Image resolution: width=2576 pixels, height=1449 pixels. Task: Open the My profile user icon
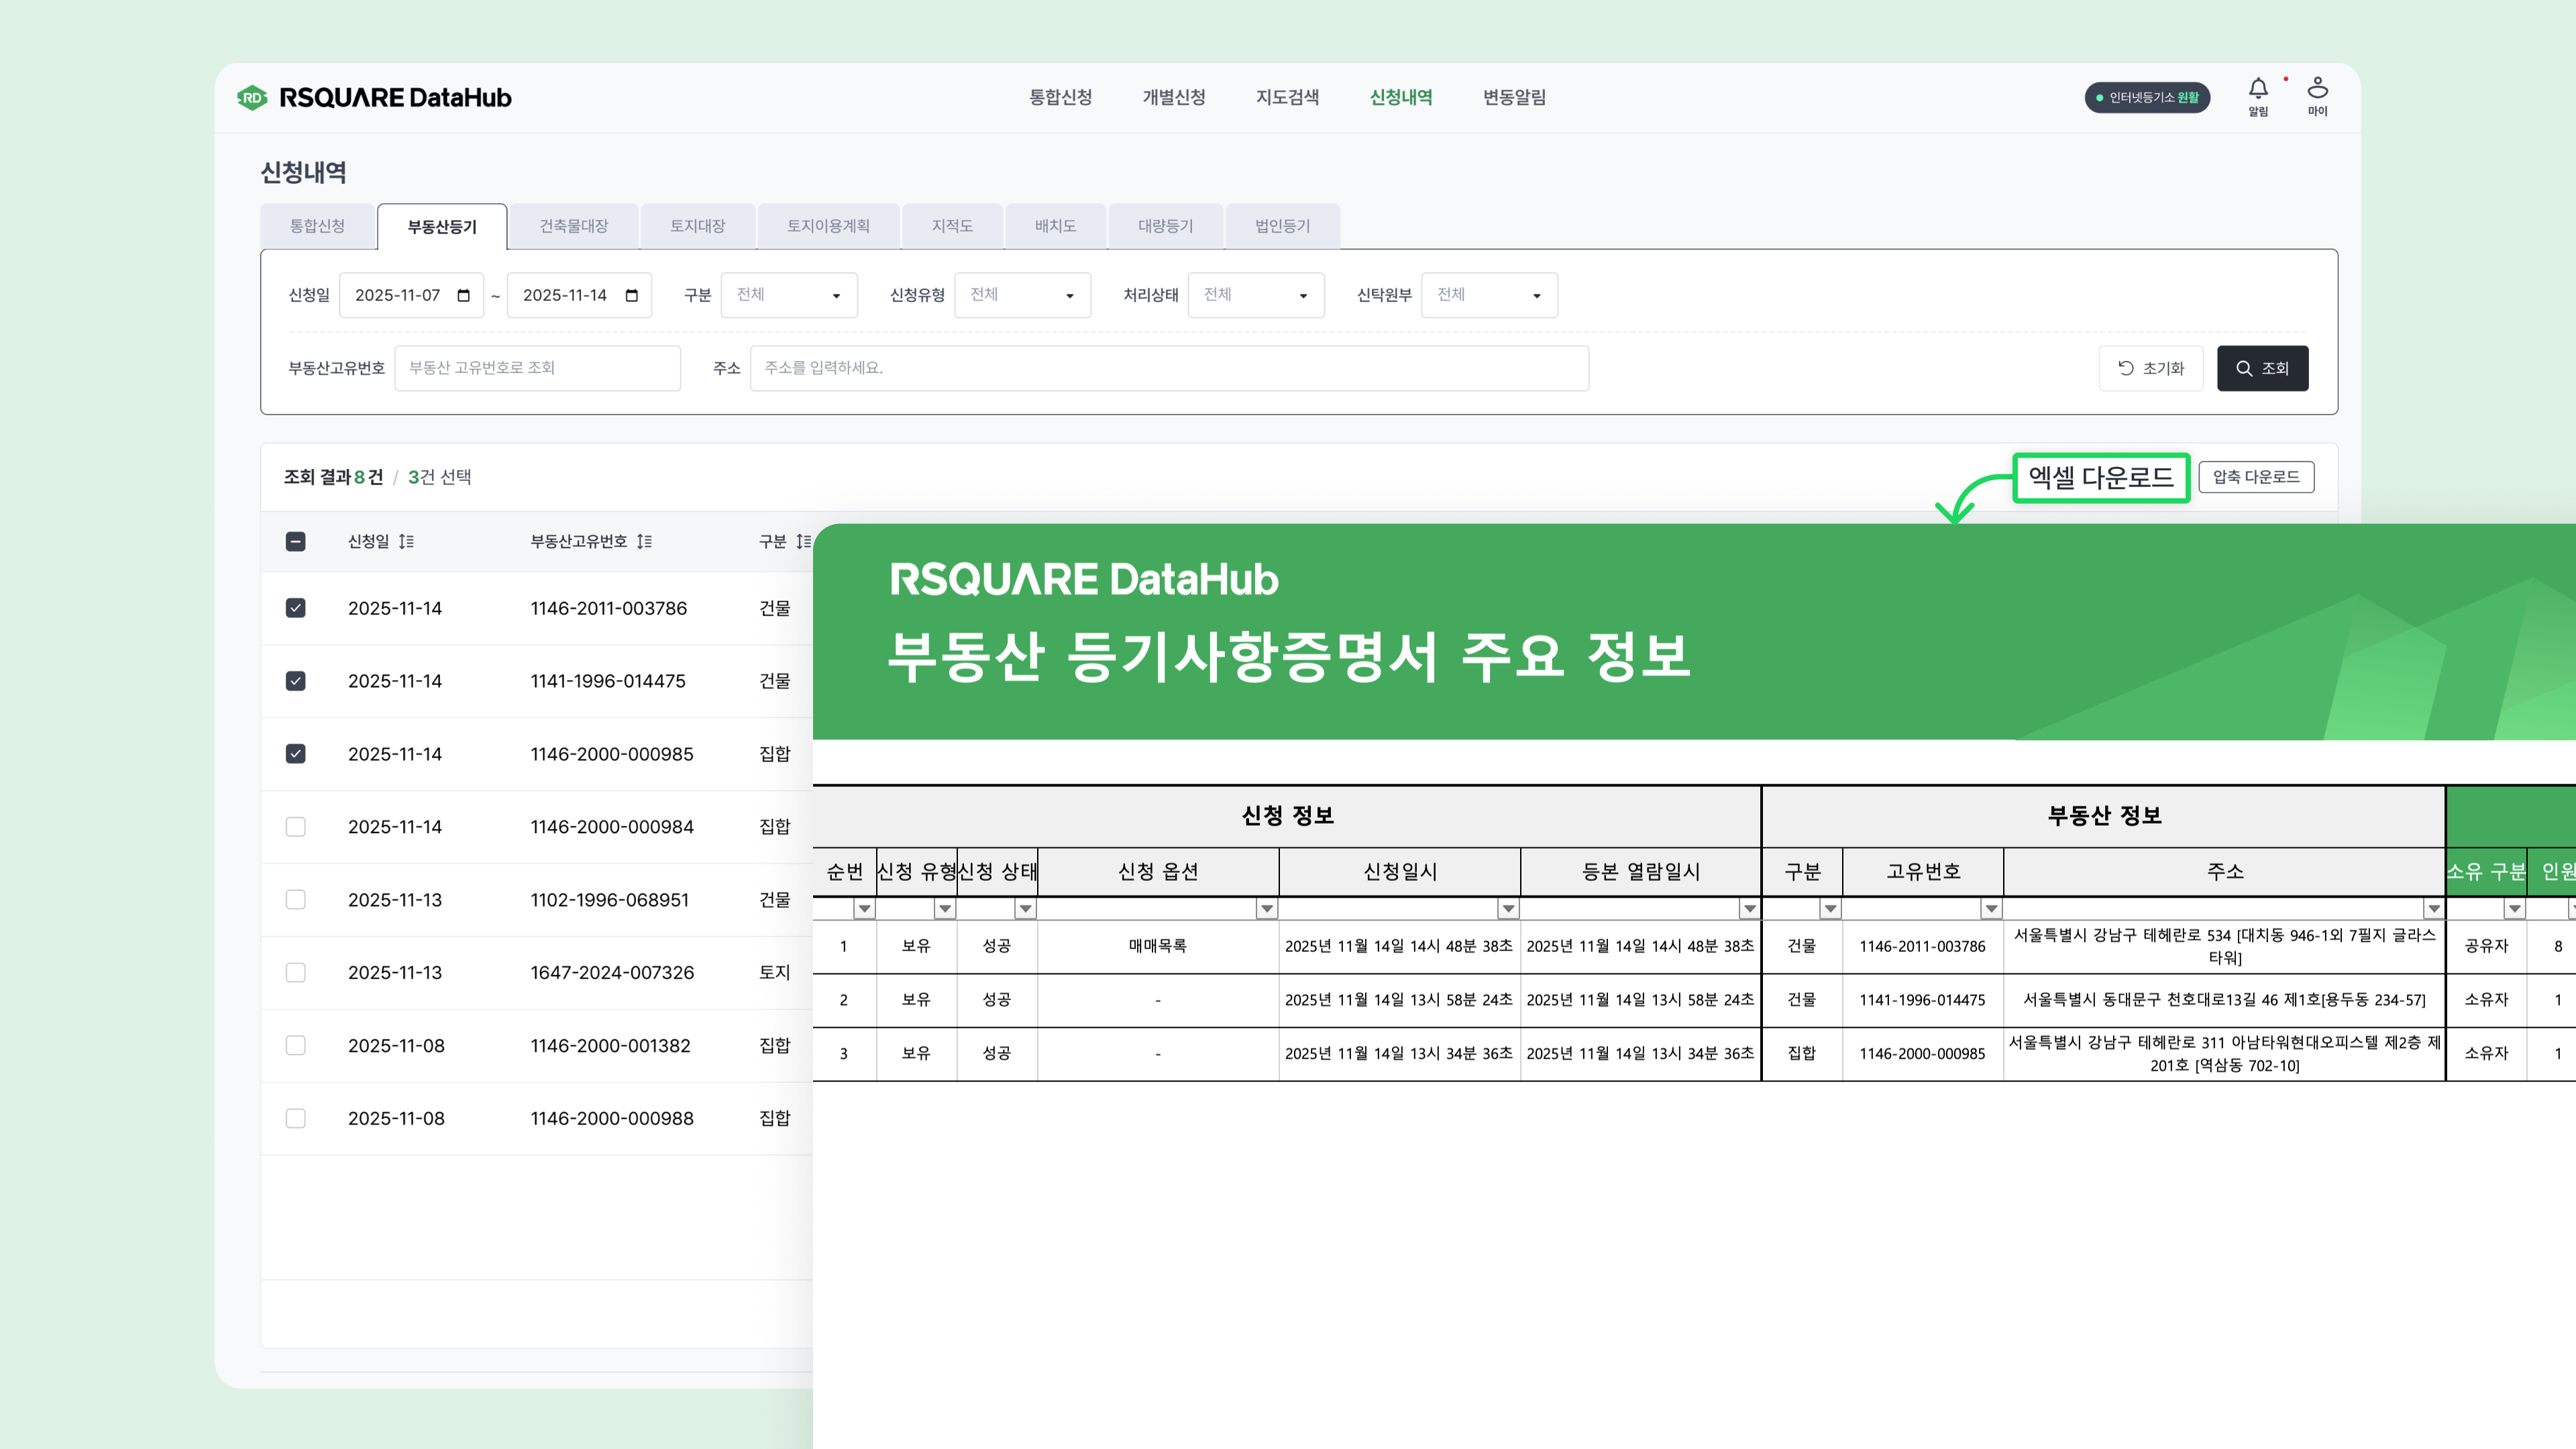(x=2317, y=88)
